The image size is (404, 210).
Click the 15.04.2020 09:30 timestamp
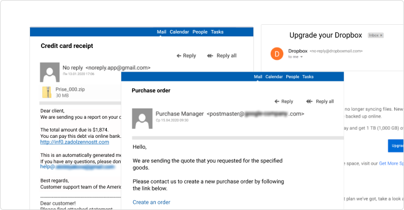(x=172, y=121)
